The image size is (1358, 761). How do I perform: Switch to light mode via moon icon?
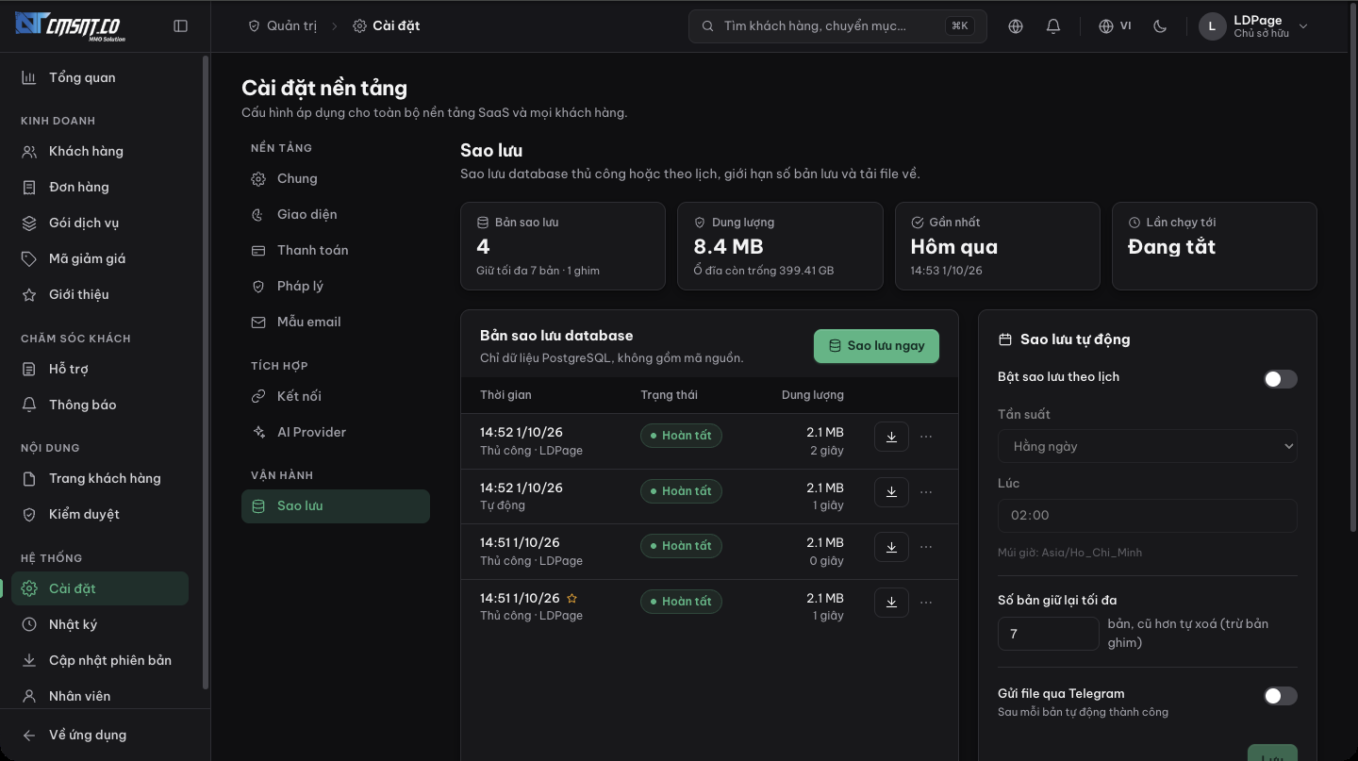1160,26
